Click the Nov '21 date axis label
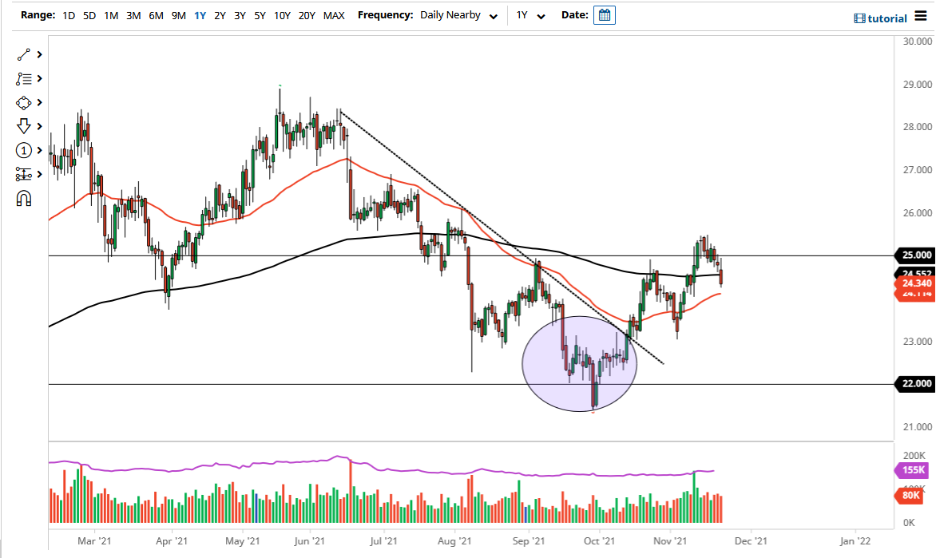 670,540
